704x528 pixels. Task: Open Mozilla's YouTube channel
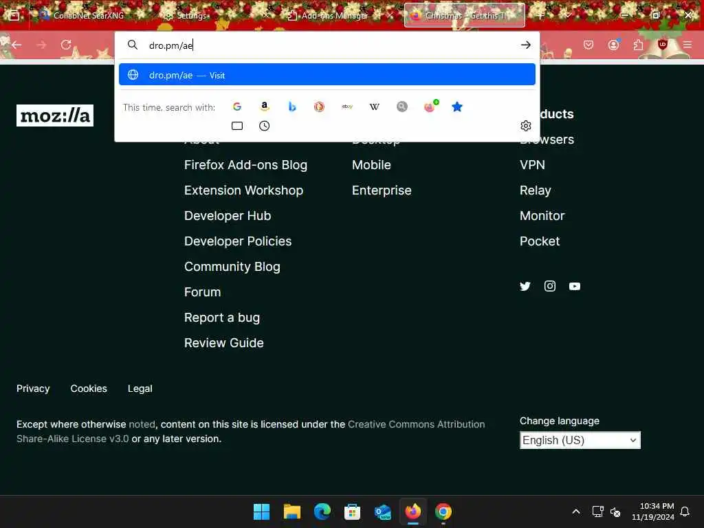575,286
